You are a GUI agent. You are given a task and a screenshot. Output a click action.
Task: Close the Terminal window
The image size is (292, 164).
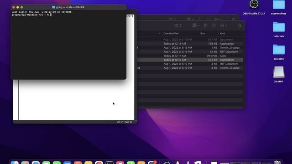coord(13,7)
